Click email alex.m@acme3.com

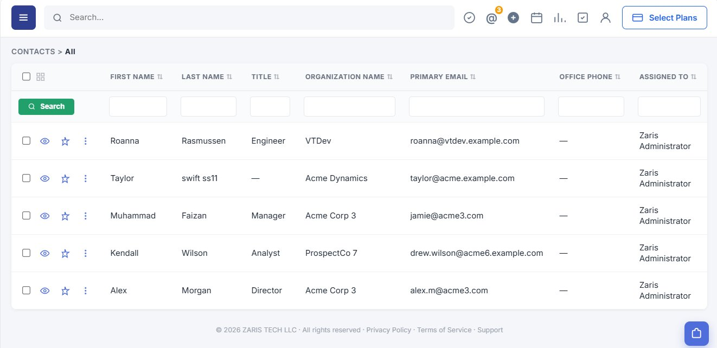pyautogui.click(x=449, y=291)
